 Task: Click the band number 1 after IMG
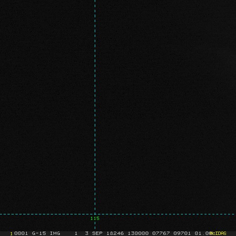tap(76, 233)
